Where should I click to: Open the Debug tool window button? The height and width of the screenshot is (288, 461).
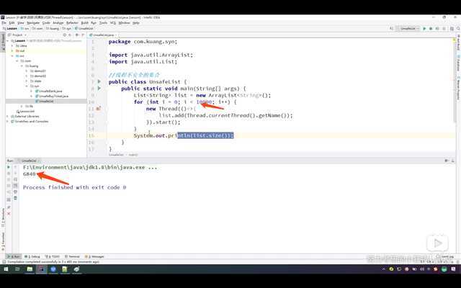tap(32, 256)
